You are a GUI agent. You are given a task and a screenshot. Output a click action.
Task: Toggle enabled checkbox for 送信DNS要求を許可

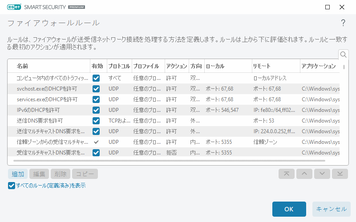96,121
